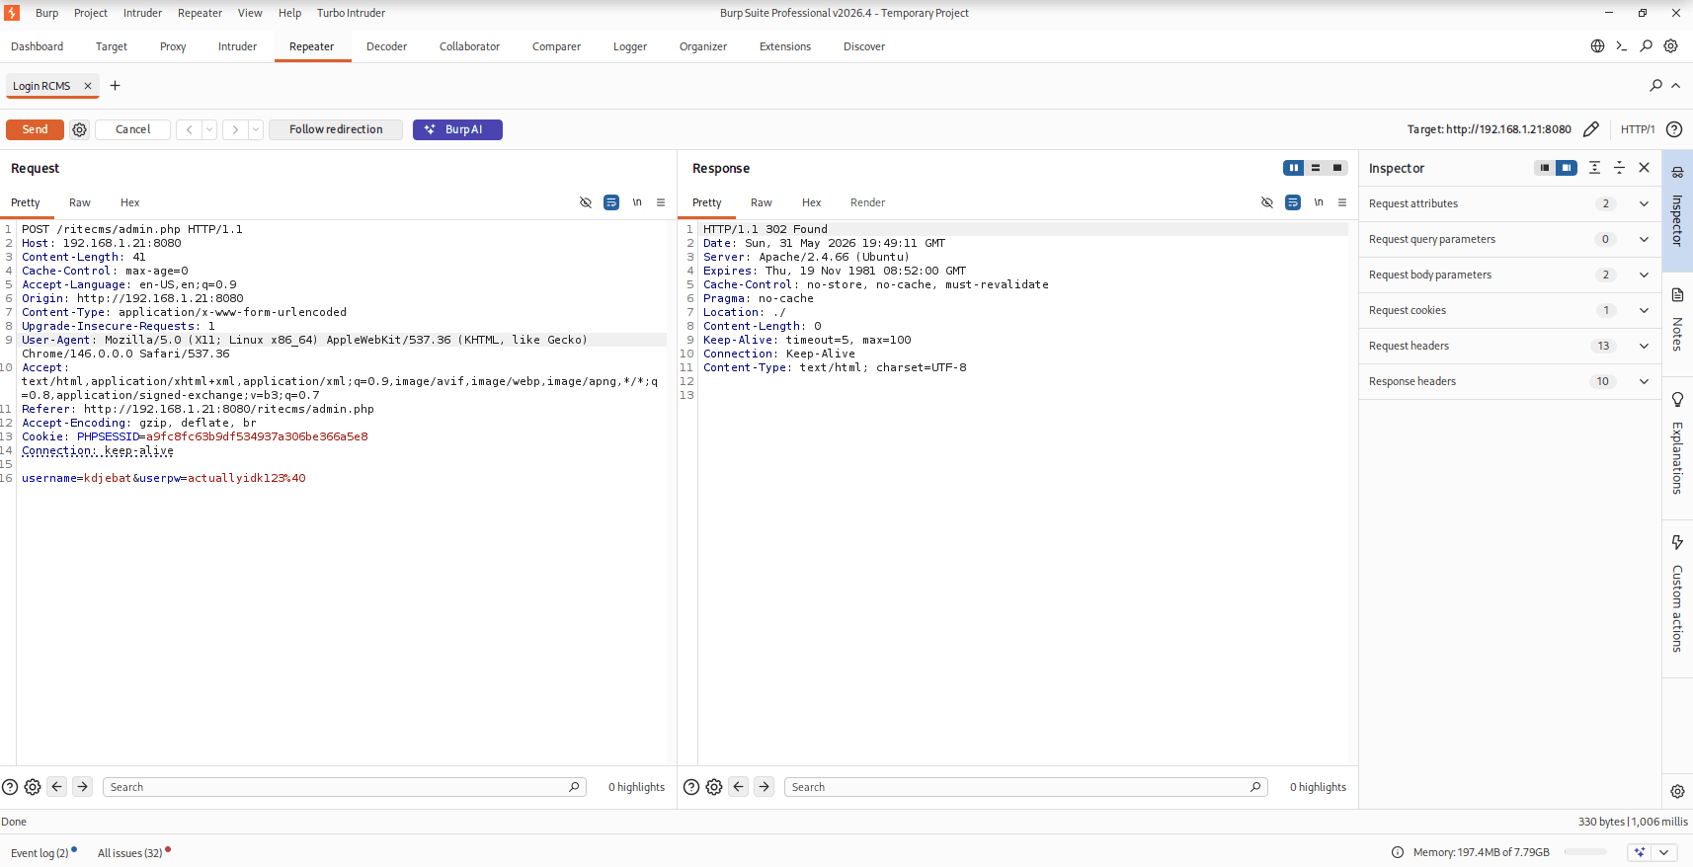Select the side-by-side response layout icon
1693x867 pixels.
click(1294, 168)
